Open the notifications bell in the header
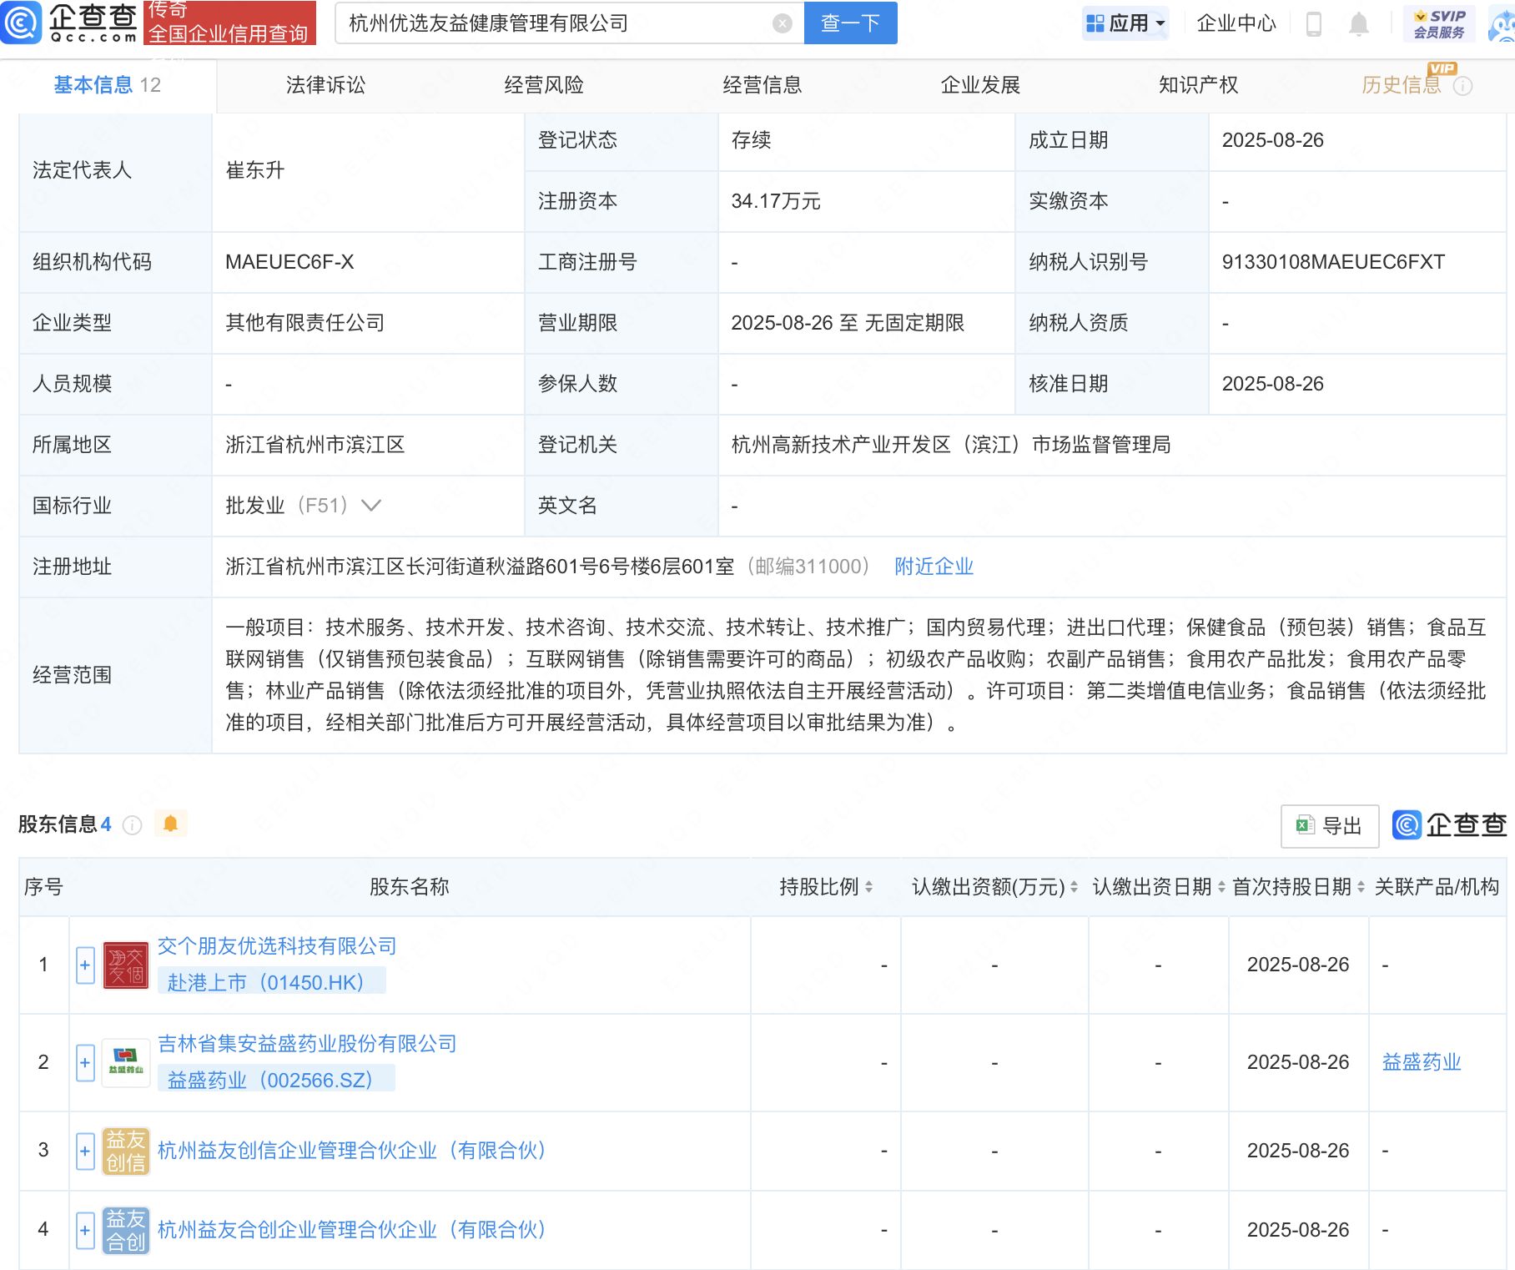 (x=1359, y=24)
